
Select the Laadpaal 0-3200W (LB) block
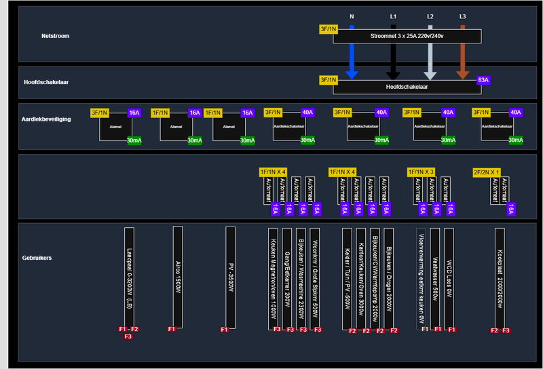tap(129, 277)
